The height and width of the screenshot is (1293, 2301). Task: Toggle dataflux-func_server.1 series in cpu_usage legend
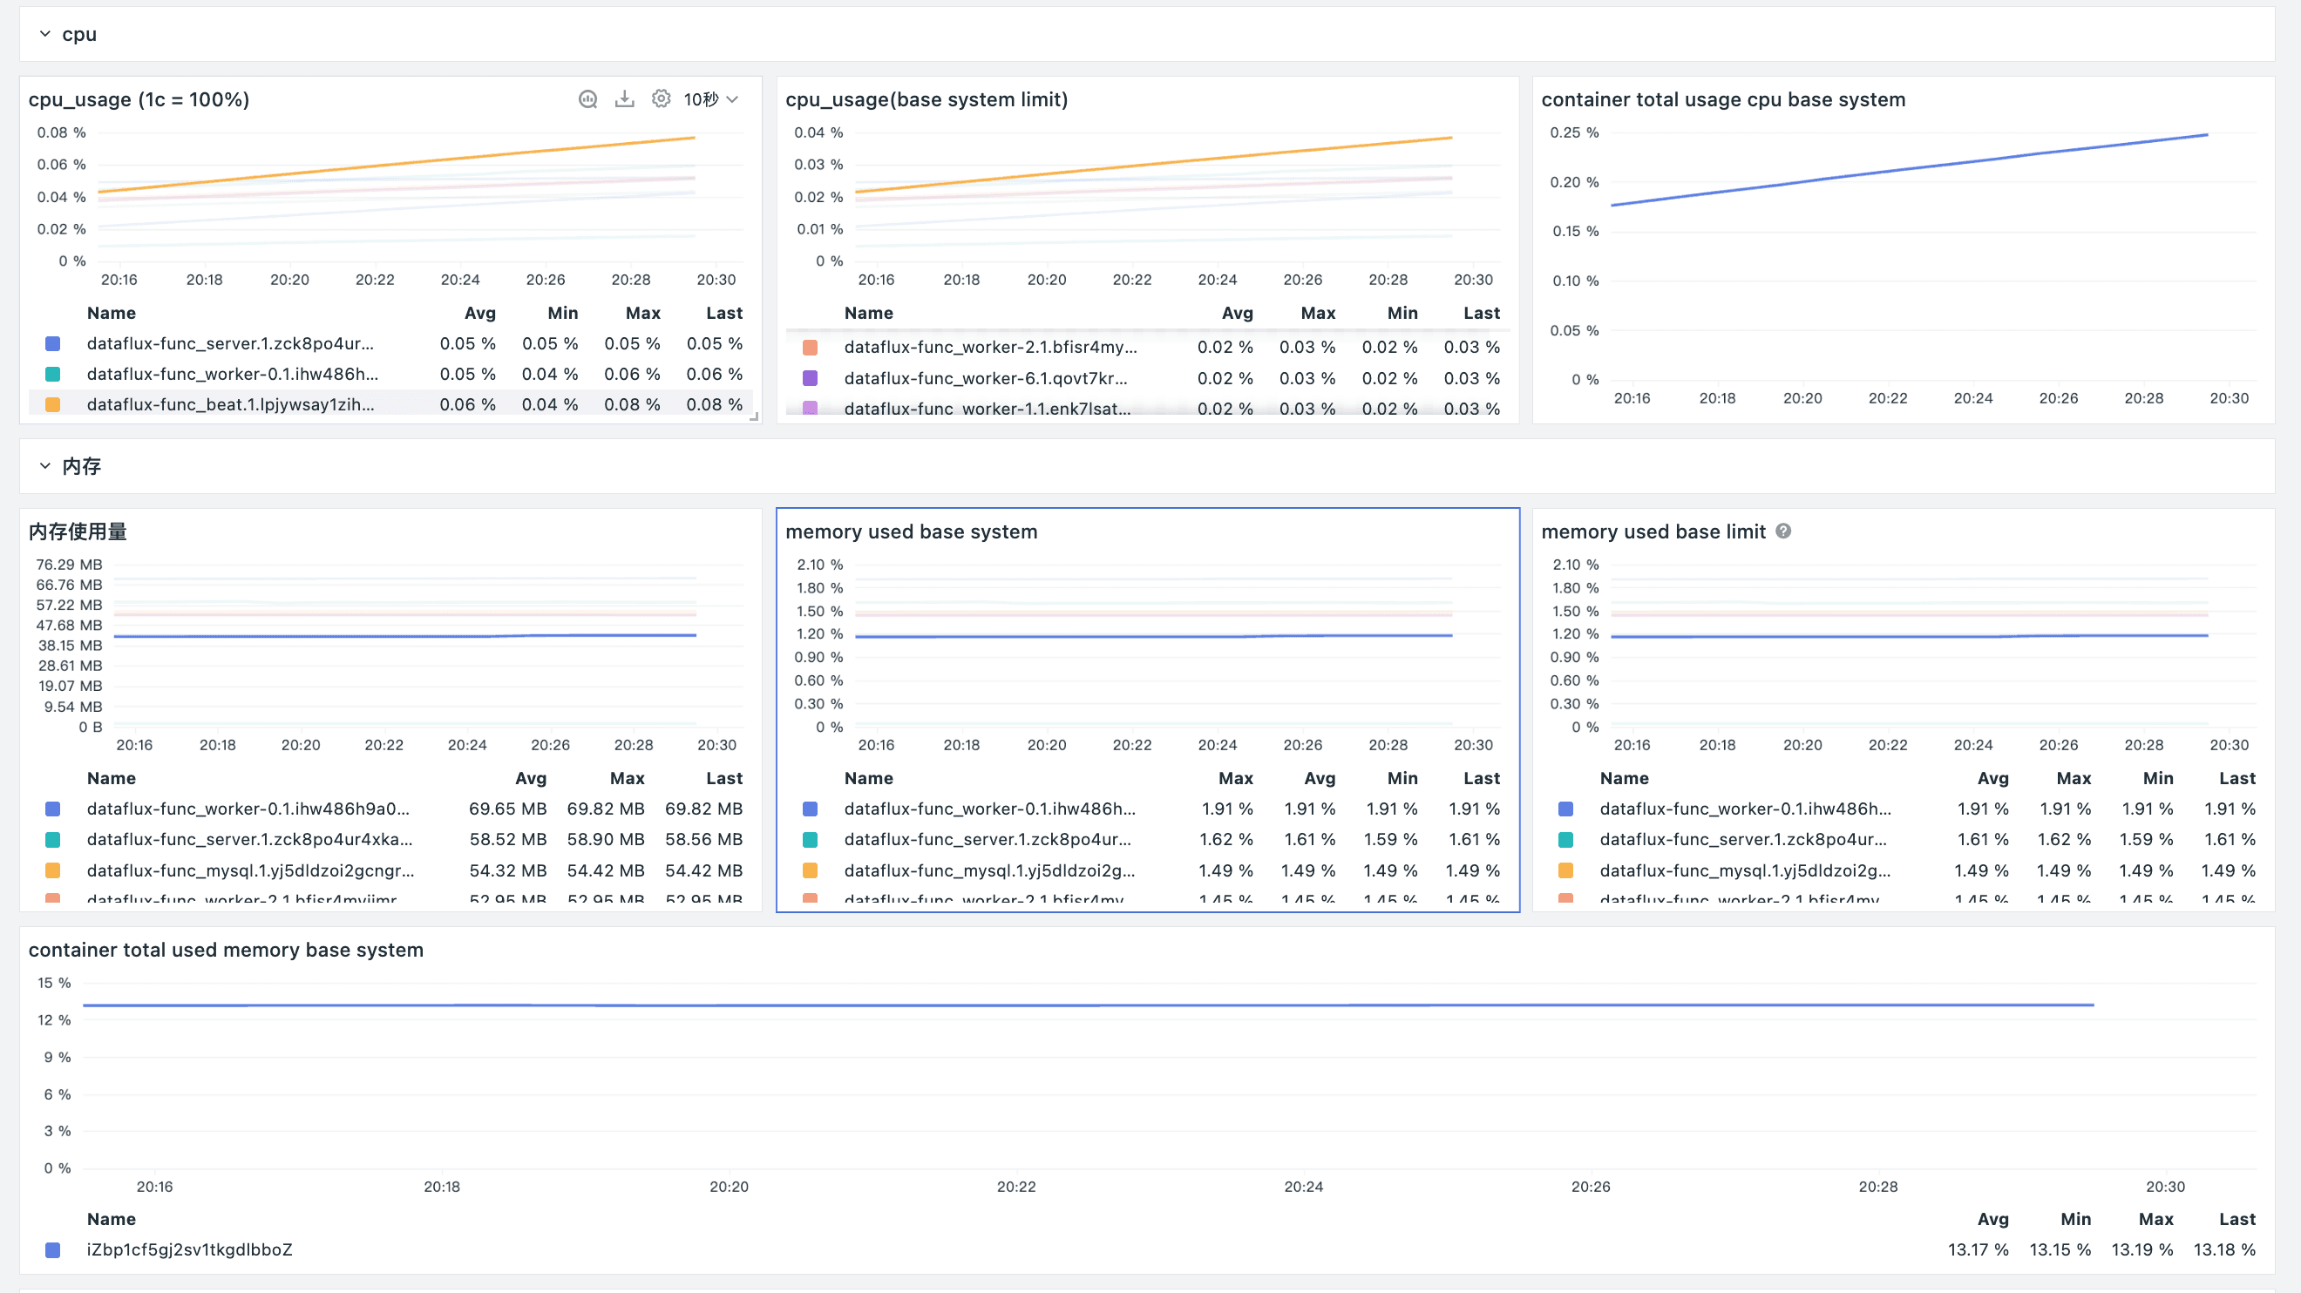pyautogui.click(x=230, y=344)
